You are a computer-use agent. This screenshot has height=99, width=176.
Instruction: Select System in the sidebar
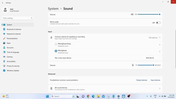coord(18,25)
